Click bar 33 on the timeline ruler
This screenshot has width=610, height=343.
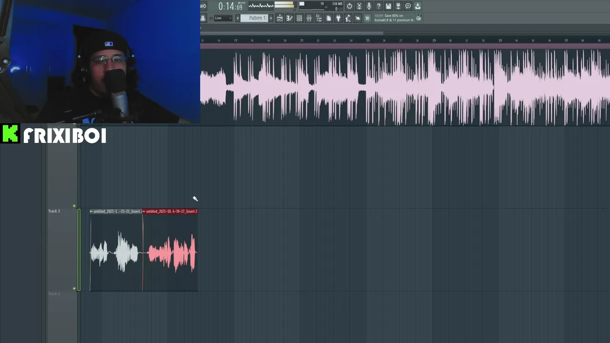(500, 40)
